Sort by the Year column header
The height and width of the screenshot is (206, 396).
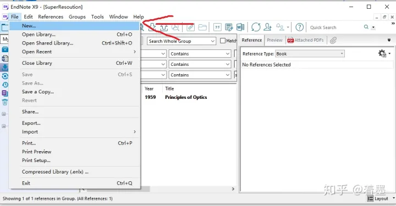click(x=149, y=88)
